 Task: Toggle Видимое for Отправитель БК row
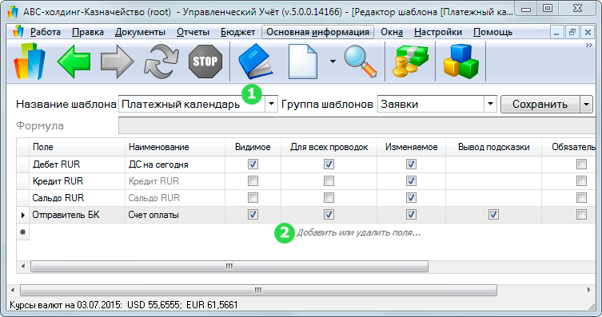click(x=253, y=215)
